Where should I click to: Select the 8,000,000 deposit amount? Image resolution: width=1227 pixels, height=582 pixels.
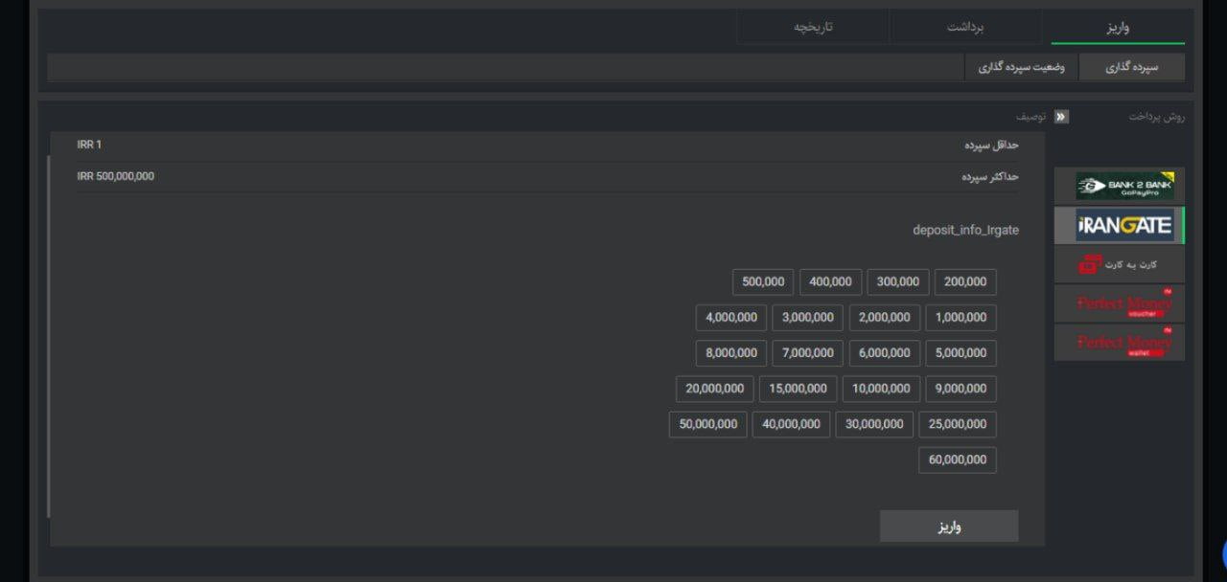[x=731, y=353]
